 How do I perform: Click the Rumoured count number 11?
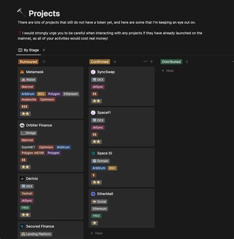tap(44, 62)
